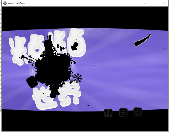The height and width of the screenshot is (133, 170).
Task: Minimize the World of Goo window
Action: coord(144,3)
